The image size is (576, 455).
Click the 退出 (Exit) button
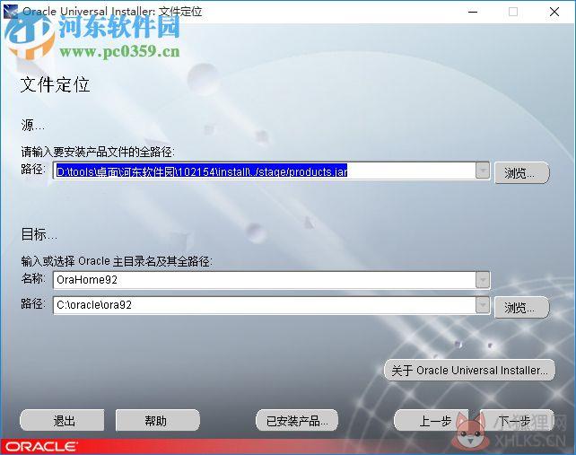point(62,420)
